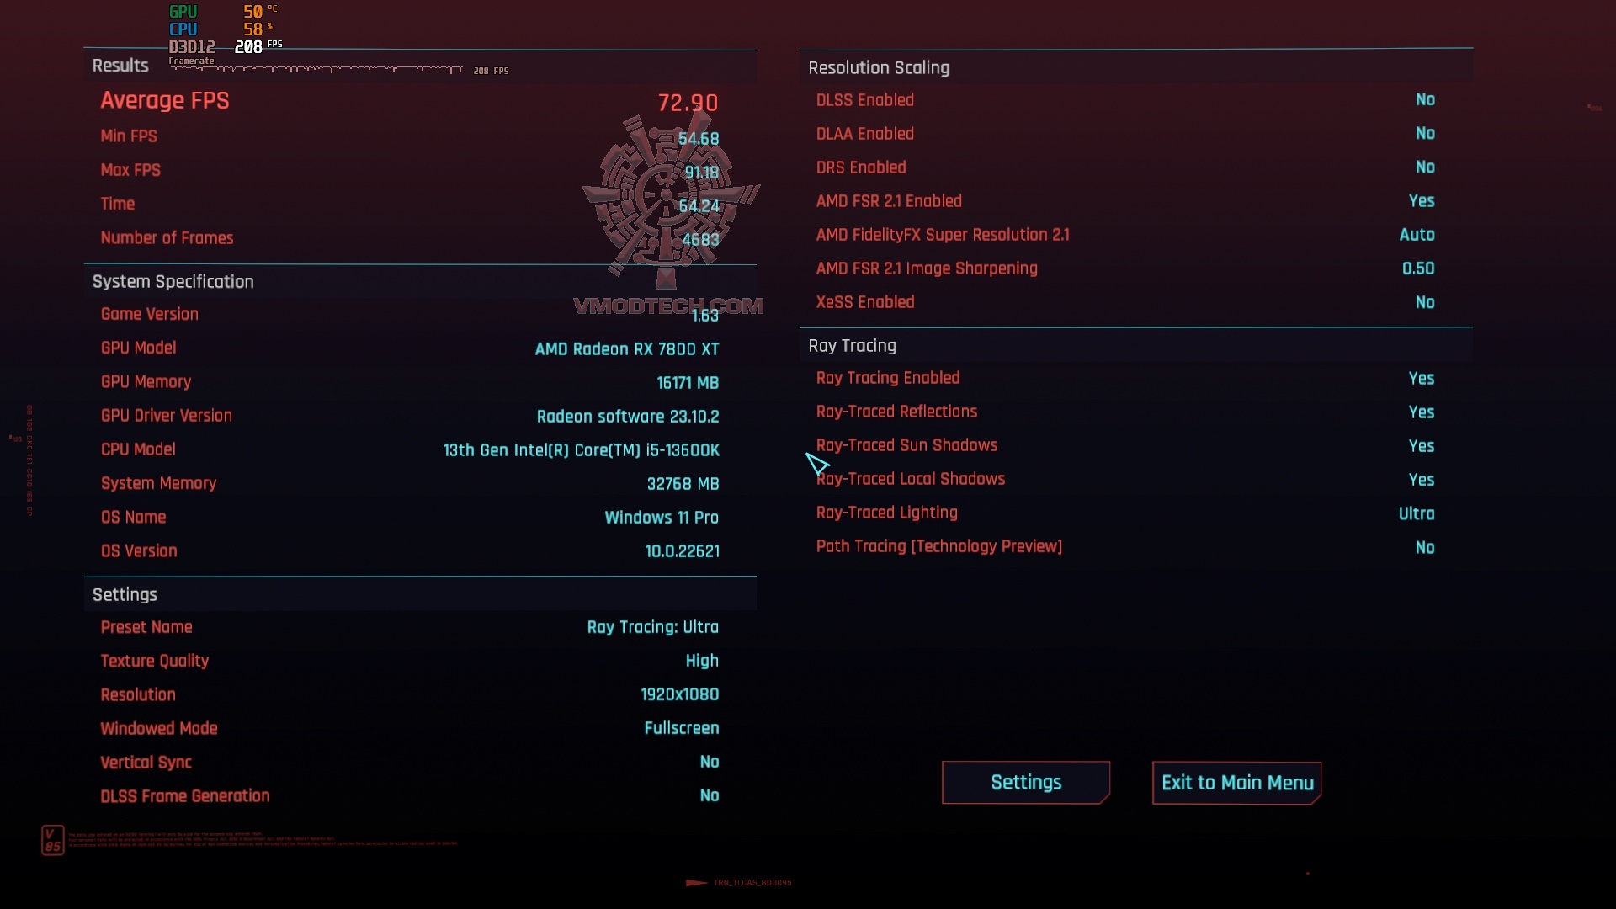This screenshot has height=909, width=1616.
Task: Click the Cyberpunk 2077 benchmark logo icon
Action: [x=667, y=199]
